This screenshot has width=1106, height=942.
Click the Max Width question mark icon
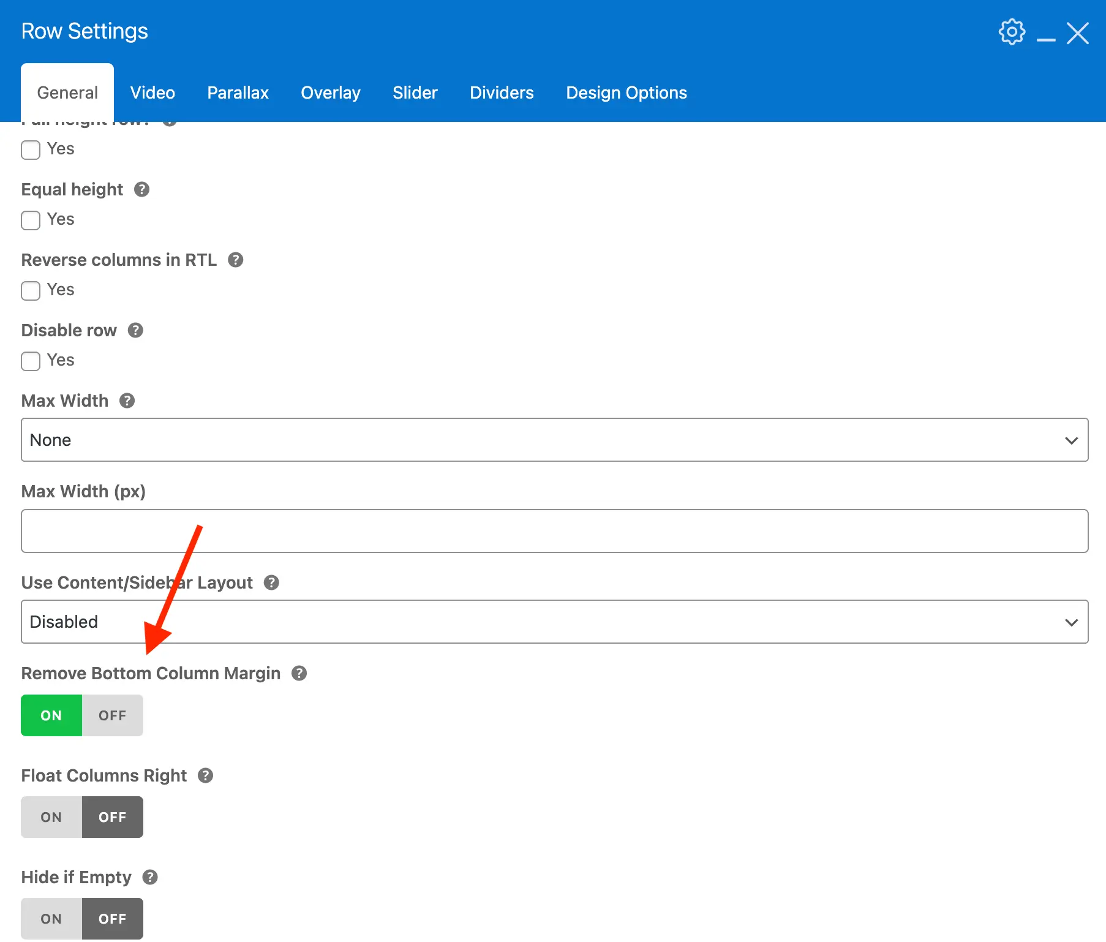[127, 401]
